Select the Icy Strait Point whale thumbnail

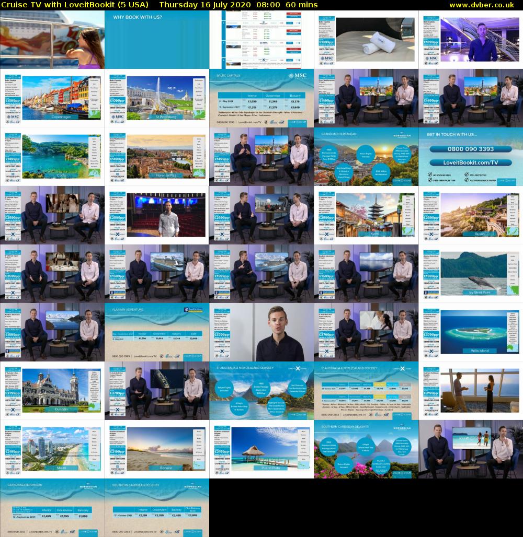tap(471, 274)
